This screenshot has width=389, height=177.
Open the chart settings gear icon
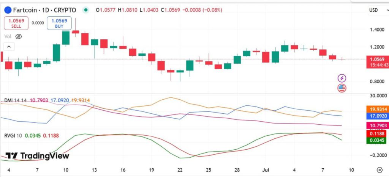[380, 170]
